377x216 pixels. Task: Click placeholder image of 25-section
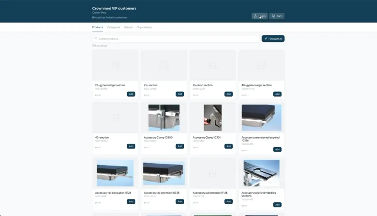click(164, 65)
